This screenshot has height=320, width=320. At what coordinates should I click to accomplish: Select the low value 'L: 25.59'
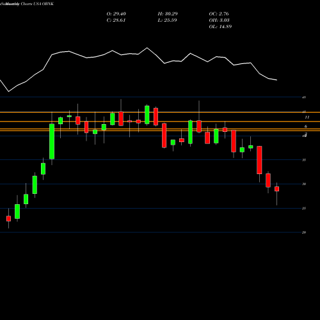click(x=168, y=20)
